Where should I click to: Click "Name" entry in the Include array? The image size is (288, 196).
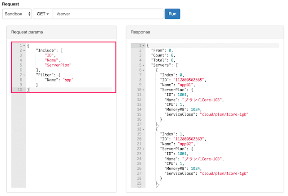[52, 60]
